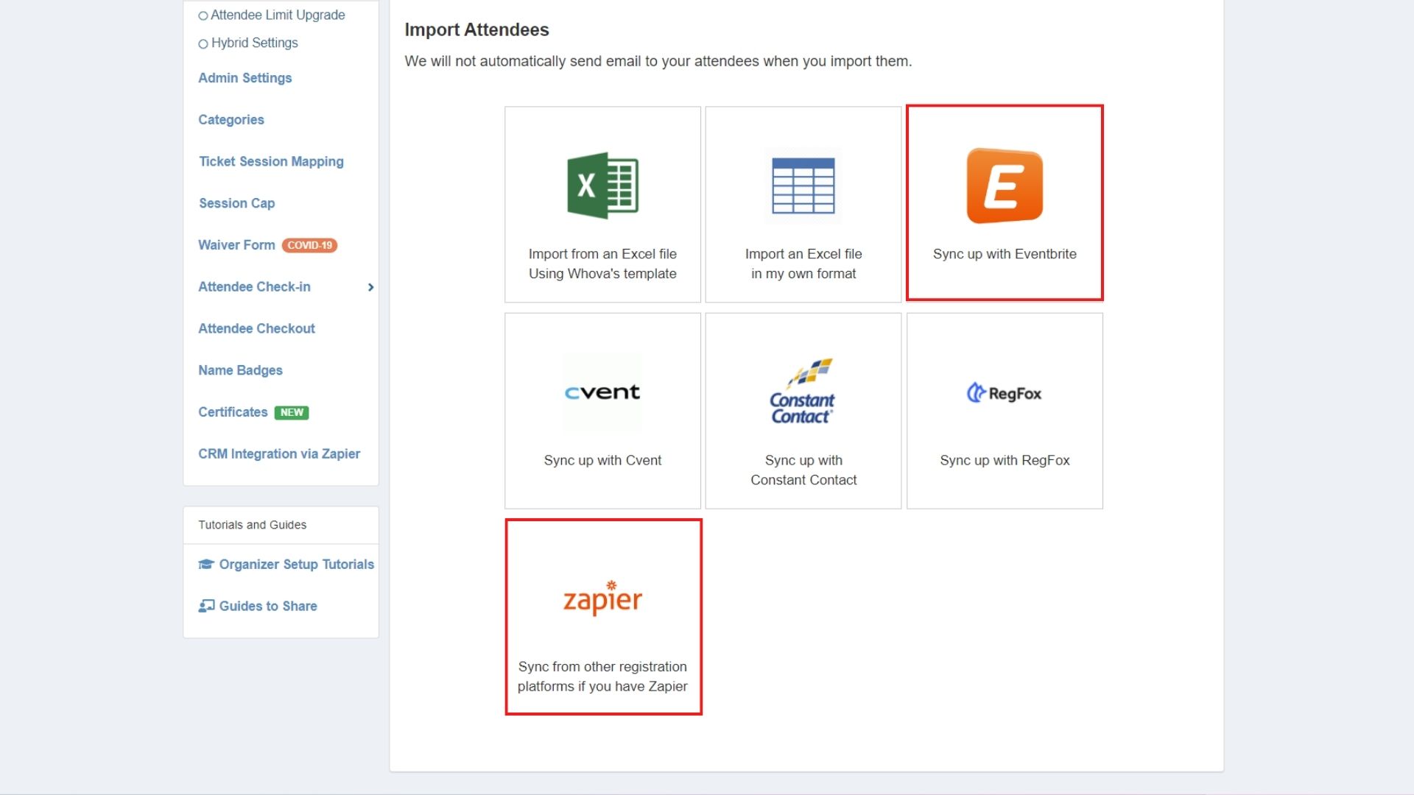Open the Categories section
The image size is (1414, 795).
(x=231, y=120)
